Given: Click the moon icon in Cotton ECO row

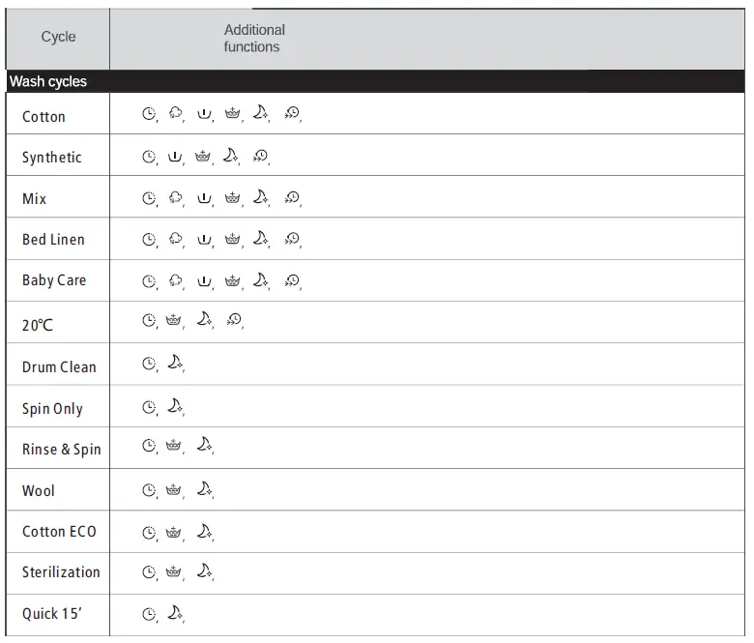Looking at the screenshot, I should click(204, 531).
